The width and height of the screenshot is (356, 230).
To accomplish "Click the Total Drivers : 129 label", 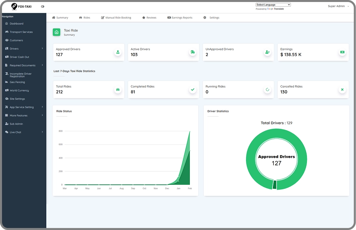I will point(276,123).
